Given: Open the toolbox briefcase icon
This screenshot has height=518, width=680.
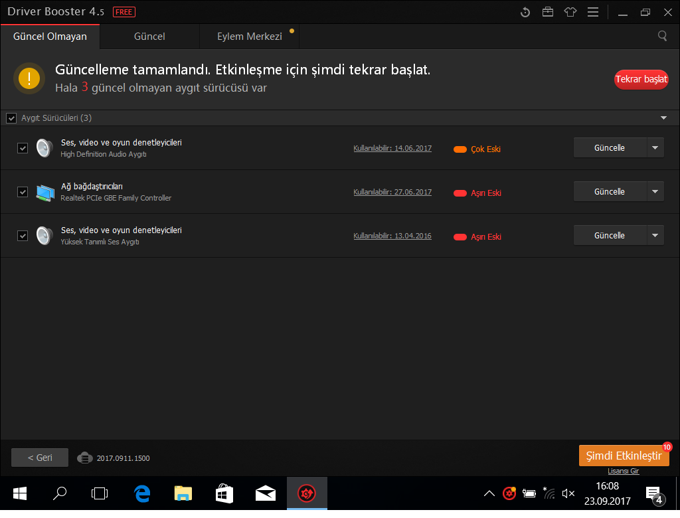Looking at the screenshot, I should click(548, 12).
